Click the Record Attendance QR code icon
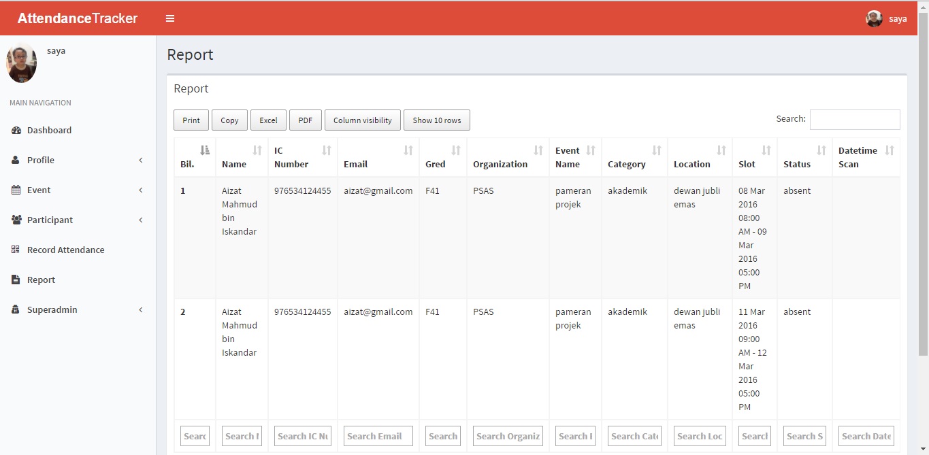This screenshot has width=929, height=455. (16, 250)
